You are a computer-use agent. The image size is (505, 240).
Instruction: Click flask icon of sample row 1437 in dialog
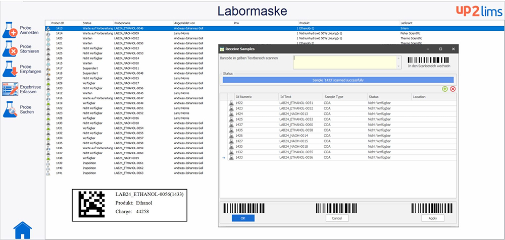click(231, 125)
